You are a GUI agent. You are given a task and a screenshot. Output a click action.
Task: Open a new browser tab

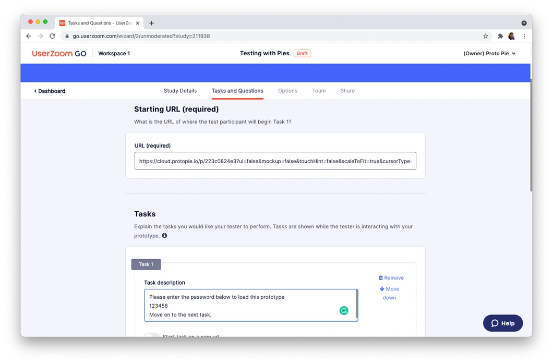point(152,23)
